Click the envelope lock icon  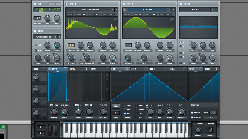tap(107, 75)
